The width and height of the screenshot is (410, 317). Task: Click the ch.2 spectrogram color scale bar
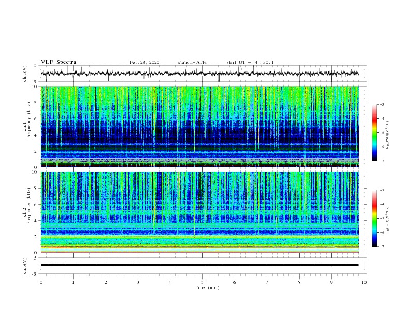374,218
